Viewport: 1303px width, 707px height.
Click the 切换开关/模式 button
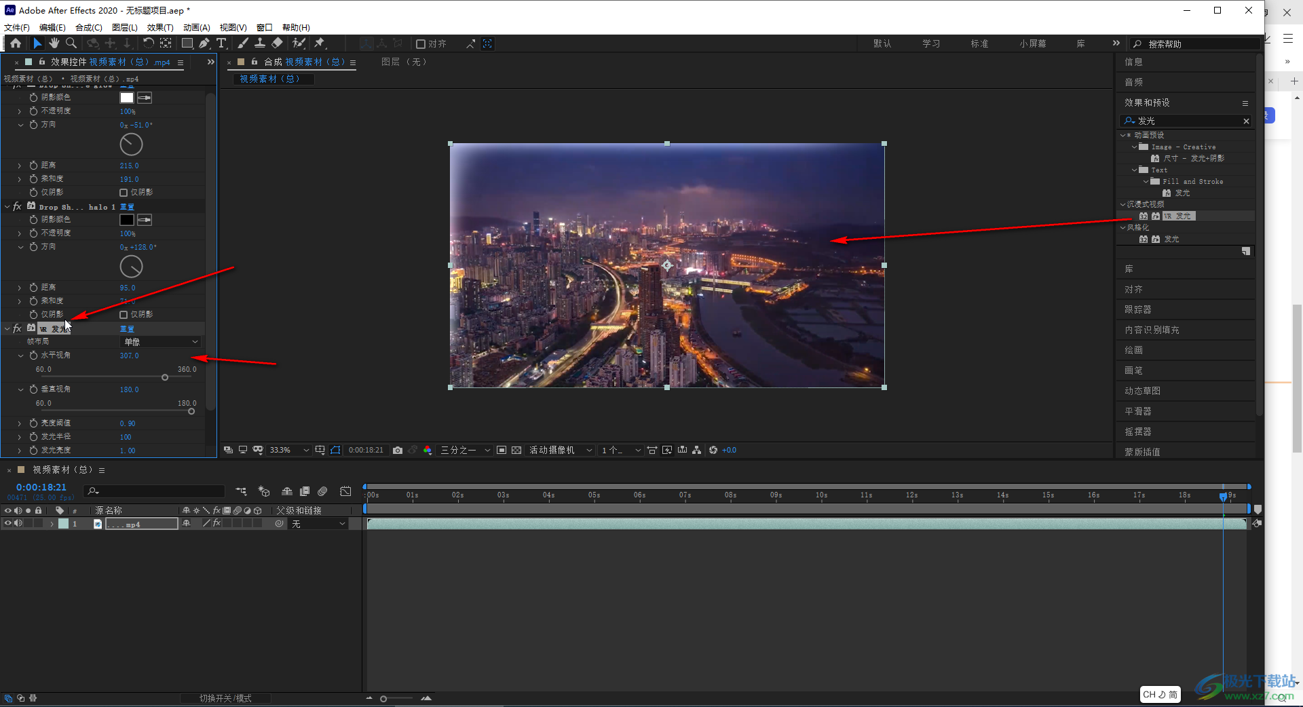click(x=225, y=698)
